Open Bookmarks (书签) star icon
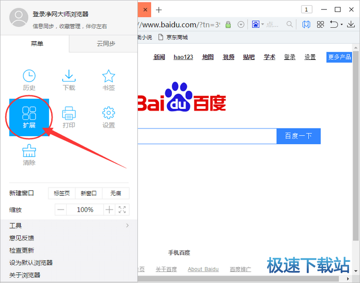The height and width of the screenshot is (283, 360). 108,76
